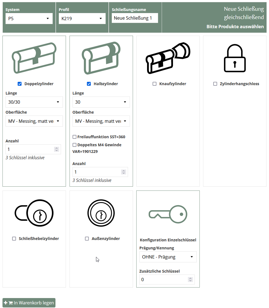The height and width of the screenshot is (308, 269).
Task: Click the In Warenkorb legen button
Action: pyautogui.click(x=29, y=303)
